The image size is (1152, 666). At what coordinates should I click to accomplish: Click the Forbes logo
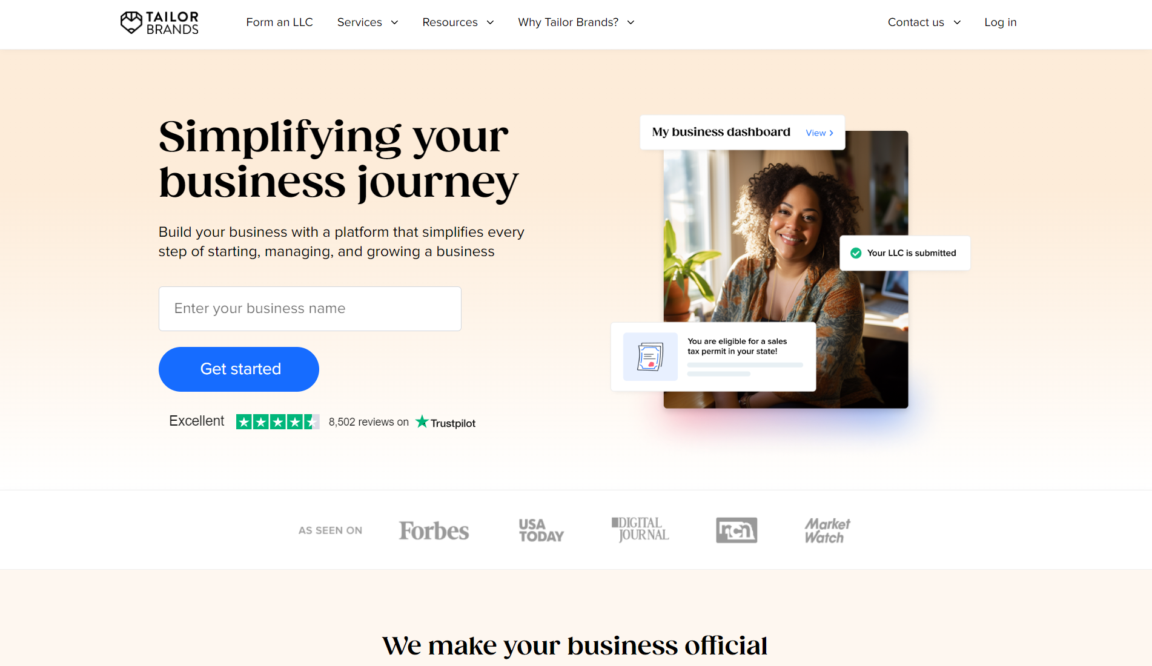(x=434, y=531)
